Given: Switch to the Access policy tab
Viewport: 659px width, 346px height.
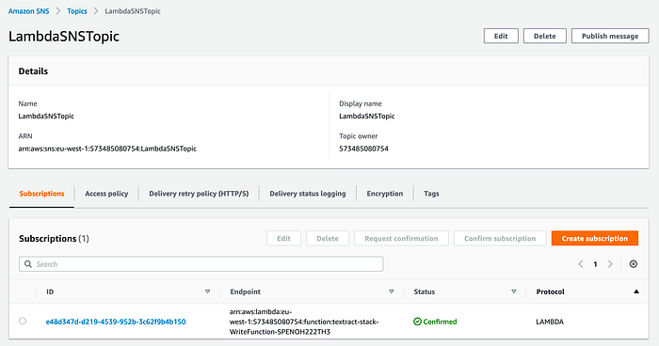Looking at the screenshot, I should point(106,194).
